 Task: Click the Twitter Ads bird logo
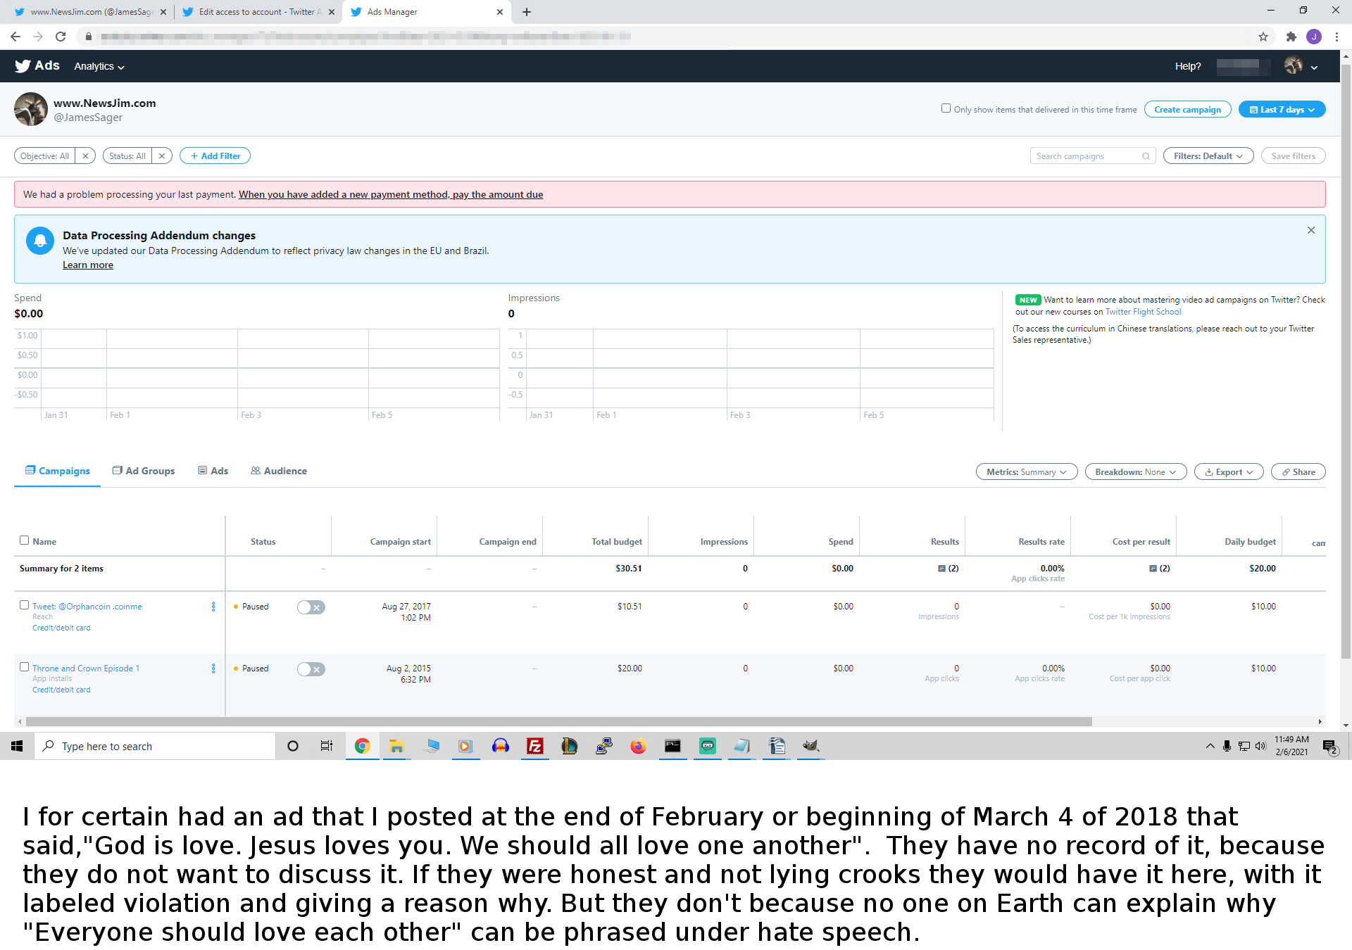[23, 66]
